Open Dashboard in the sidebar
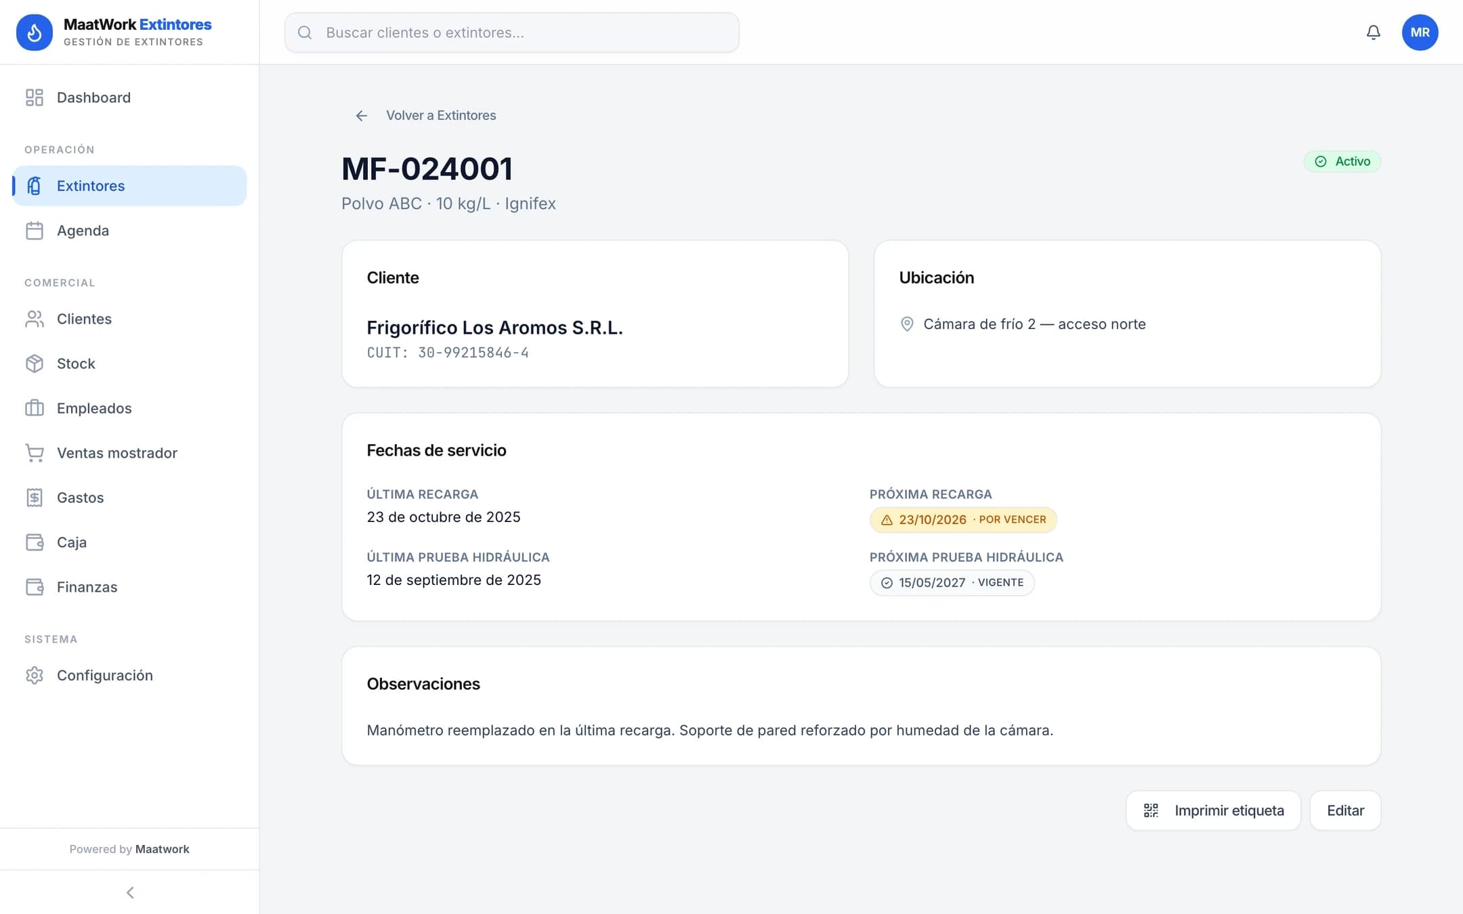Image resolution: width=1463 pixels, height=914 pixels. click(129, 97)
